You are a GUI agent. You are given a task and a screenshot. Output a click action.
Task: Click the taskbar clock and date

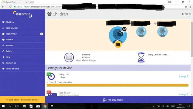coord(180,106)
